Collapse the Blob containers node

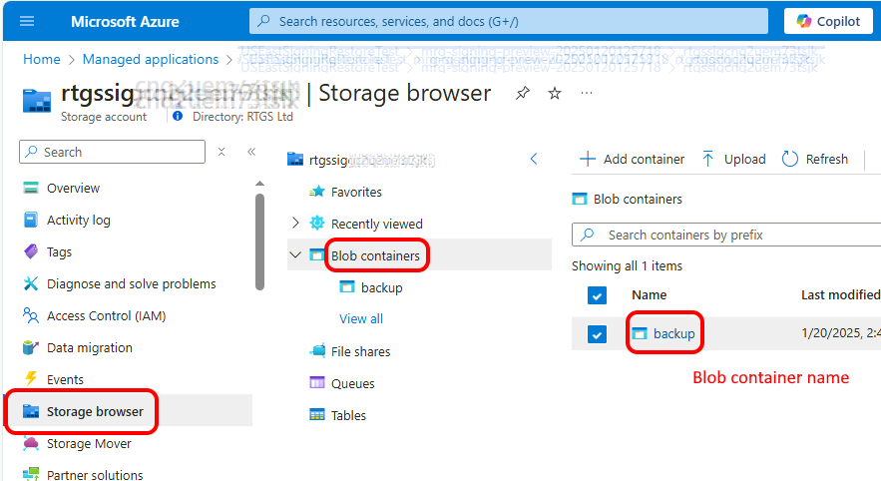pos(295,255)
